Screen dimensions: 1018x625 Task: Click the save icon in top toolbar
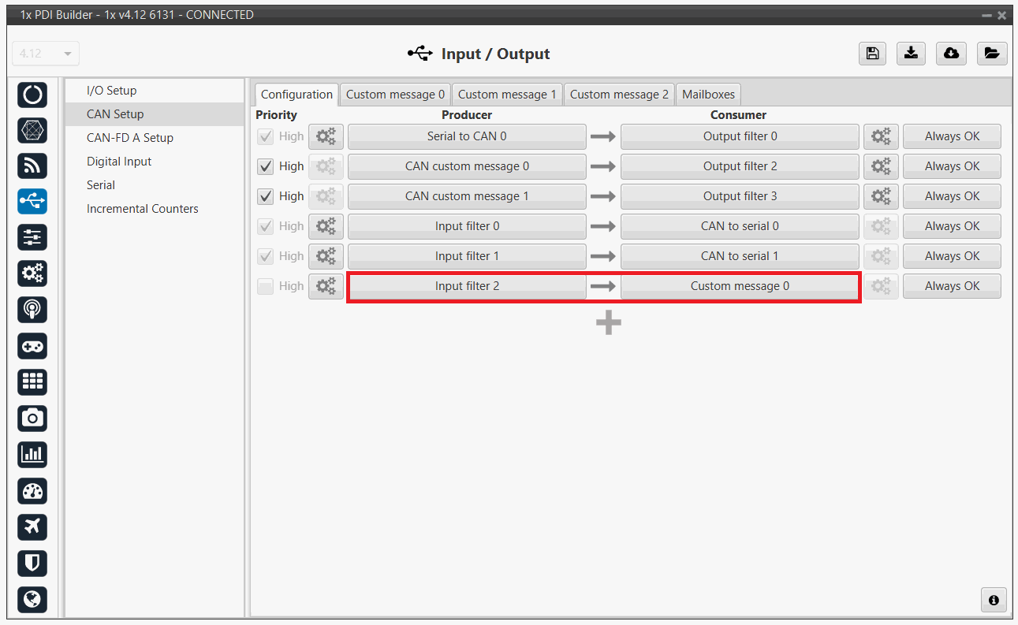coord(872,53)
